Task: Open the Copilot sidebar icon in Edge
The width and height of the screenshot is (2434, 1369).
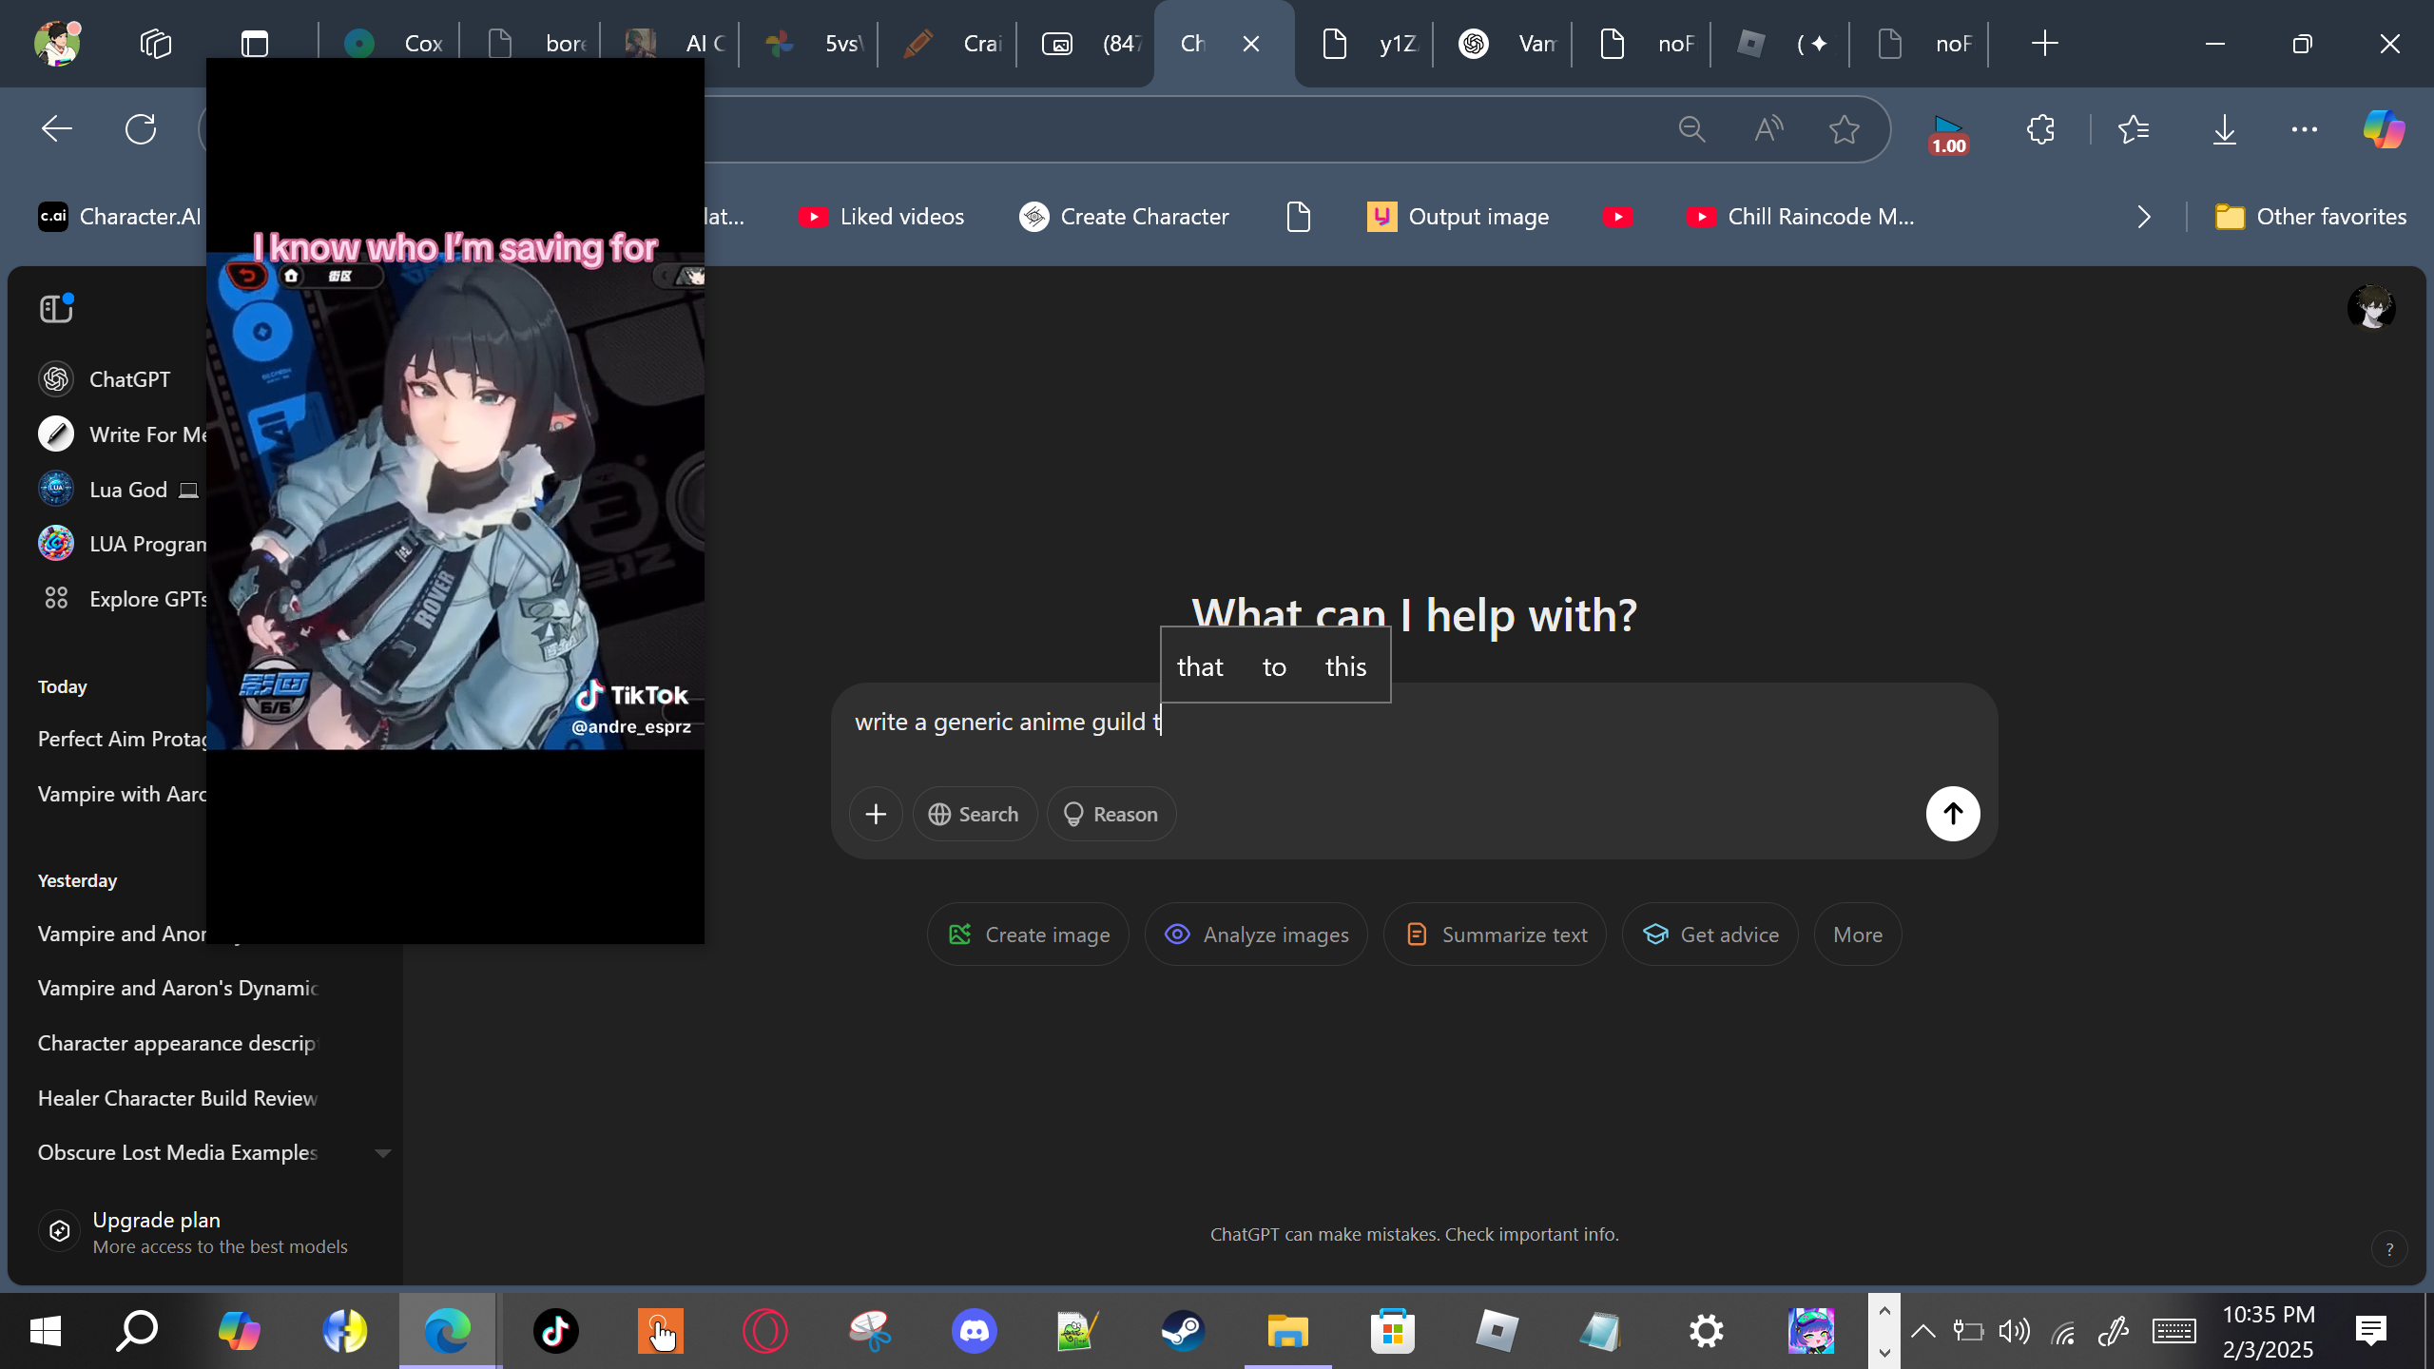Action: click(2385, 129)
